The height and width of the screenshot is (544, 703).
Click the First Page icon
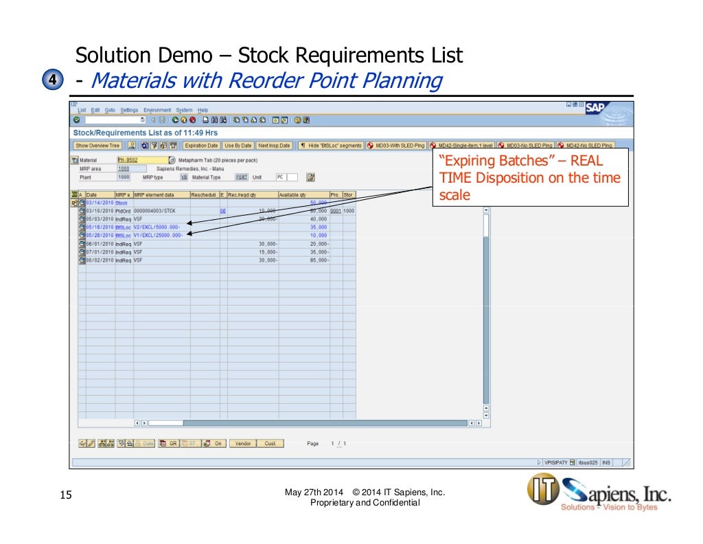click(236, 120)
